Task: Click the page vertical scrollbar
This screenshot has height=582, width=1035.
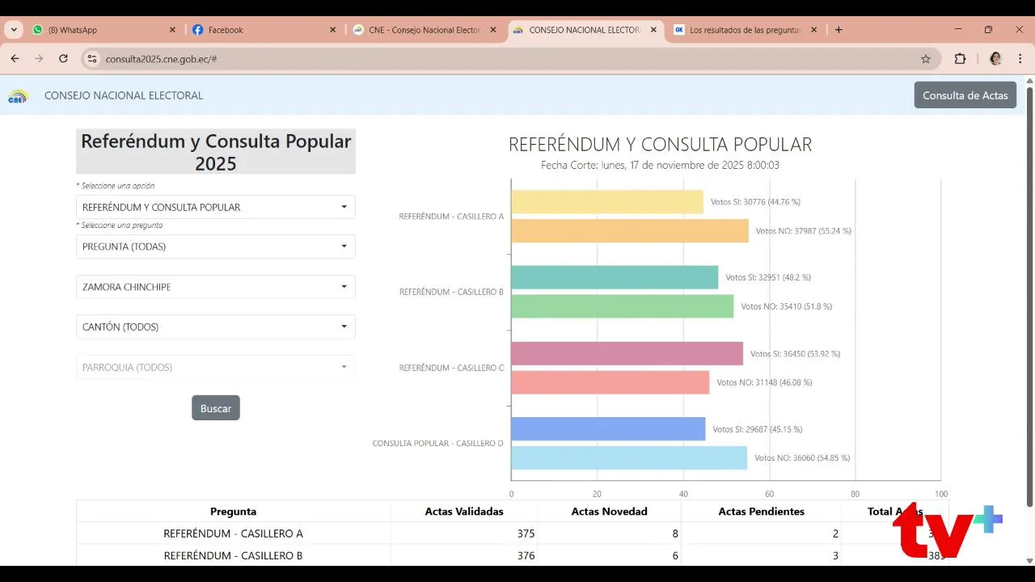Action: coord(1029,297)
